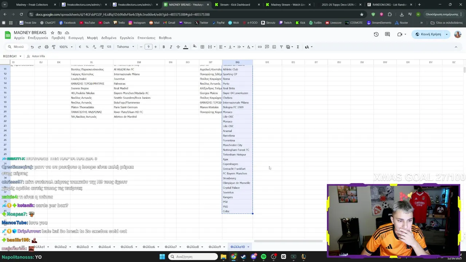466x262 pixels.
Task: Reload the page with the browser refresh icon
Action: click(21, 14)
